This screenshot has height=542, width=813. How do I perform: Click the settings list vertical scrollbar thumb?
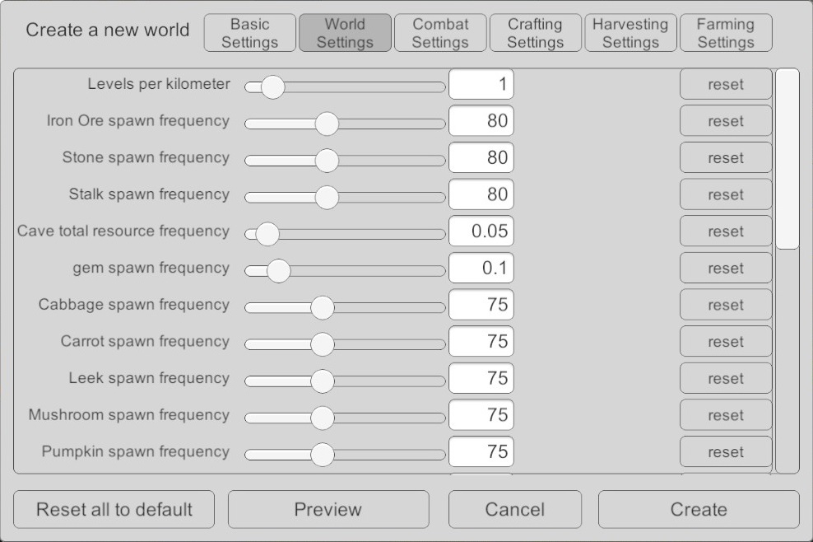[787, 158]
